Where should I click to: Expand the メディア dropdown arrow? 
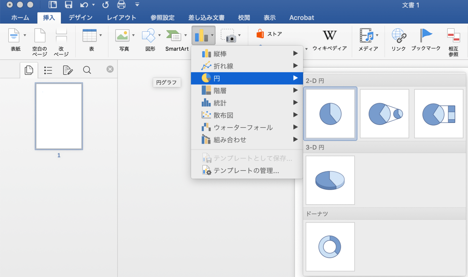377,35
